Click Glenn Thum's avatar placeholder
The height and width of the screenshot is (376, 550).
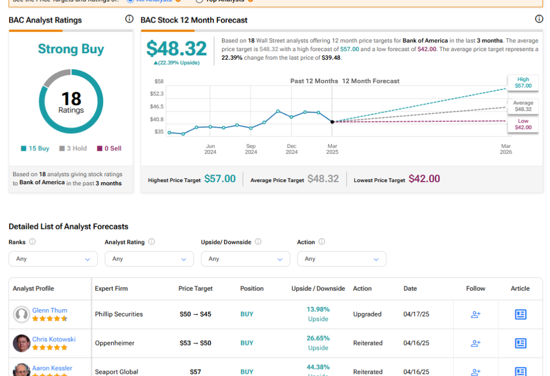pyautogui.click(x=21, y=314)
